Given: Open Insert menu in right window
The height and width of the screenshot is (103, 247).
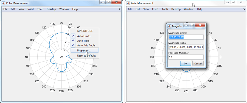Looking at the screenshot, I should point(155,9).
